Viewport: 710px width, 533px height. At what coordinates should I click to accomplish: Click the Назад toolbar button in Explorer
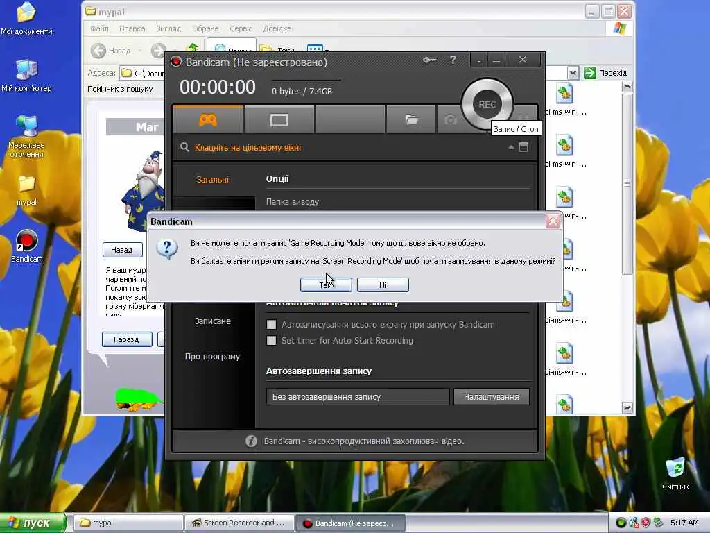[x=111, y=50]
